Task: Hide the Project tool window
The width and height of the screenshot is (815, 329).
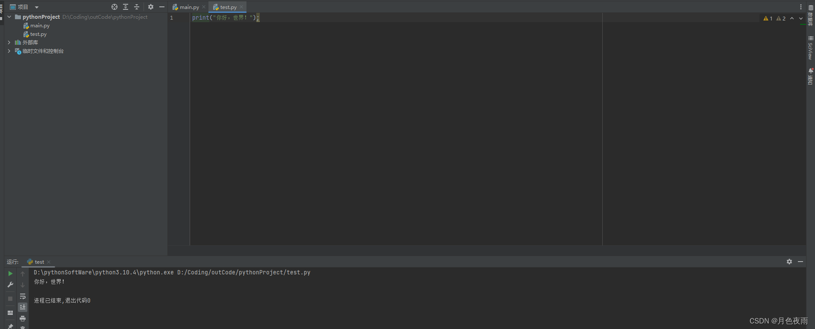Action: (162, 7)
